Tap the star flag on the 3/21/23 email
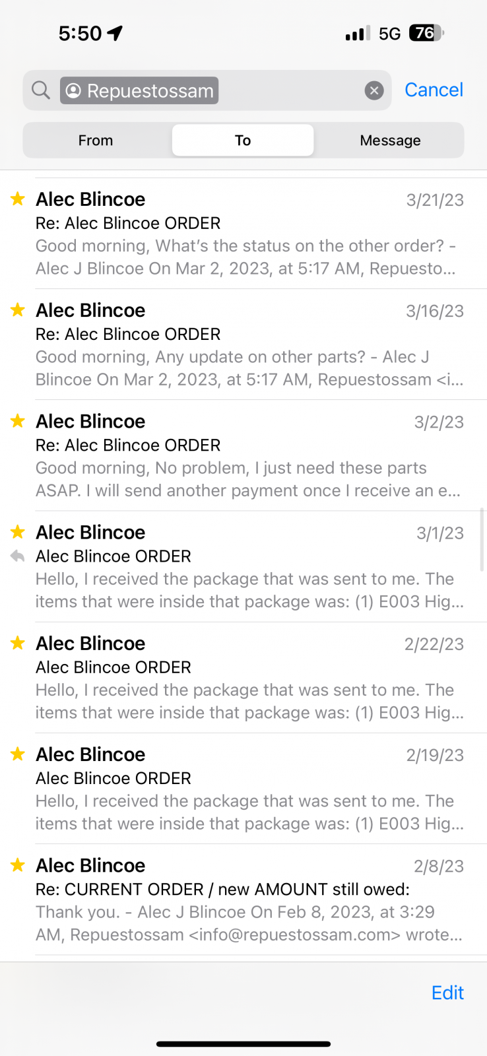 click(18, 199)
